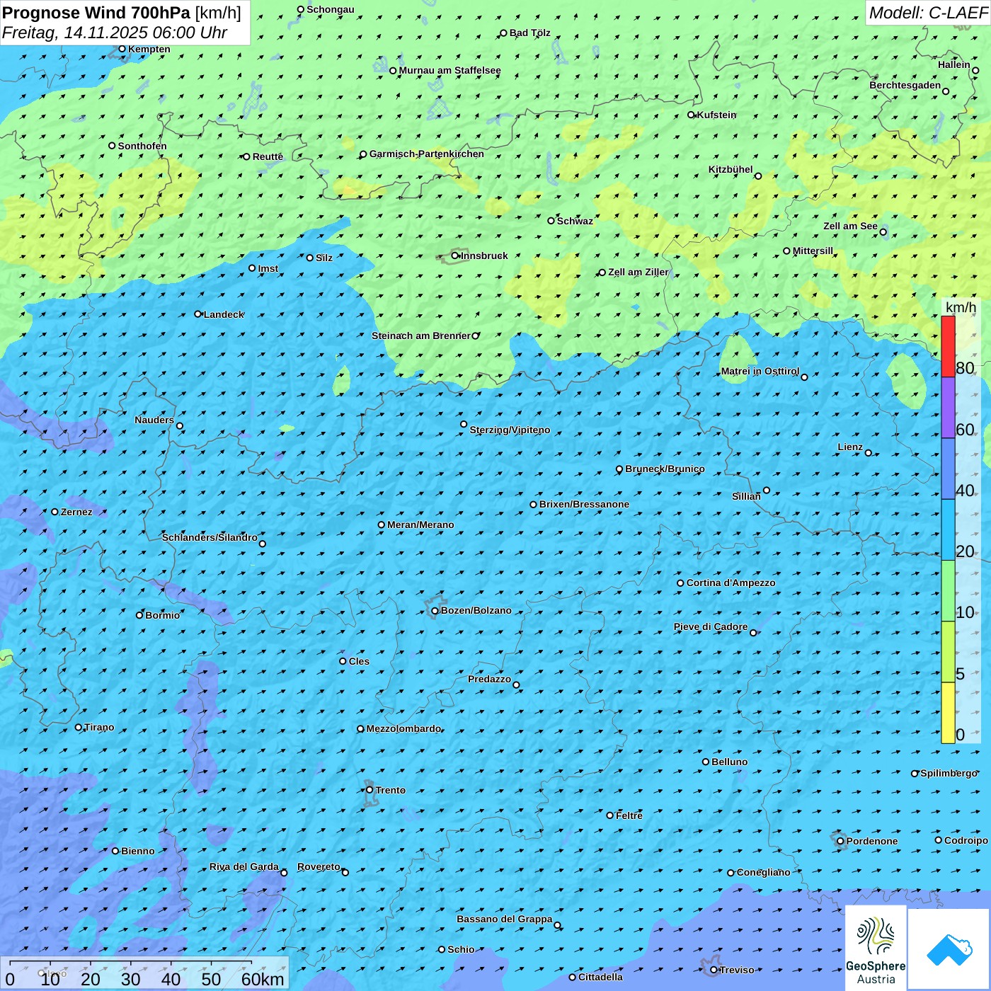Click the "Modell: C-LAEF" label
991x991 pixels.
(x=928, y=13)
